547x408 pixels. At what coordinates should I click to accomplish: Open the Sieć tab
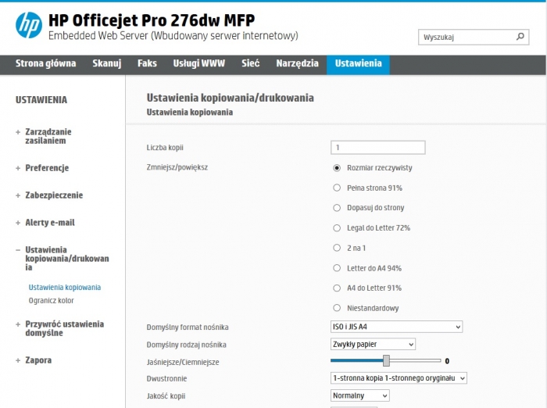pos(251,63)
